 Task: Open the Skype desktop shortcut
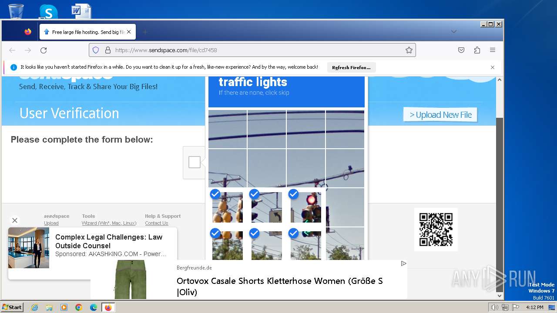pos(48,11)
